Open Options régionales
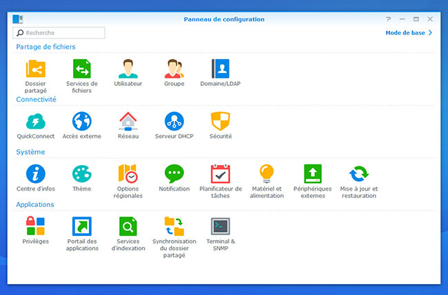 point(128,174)
